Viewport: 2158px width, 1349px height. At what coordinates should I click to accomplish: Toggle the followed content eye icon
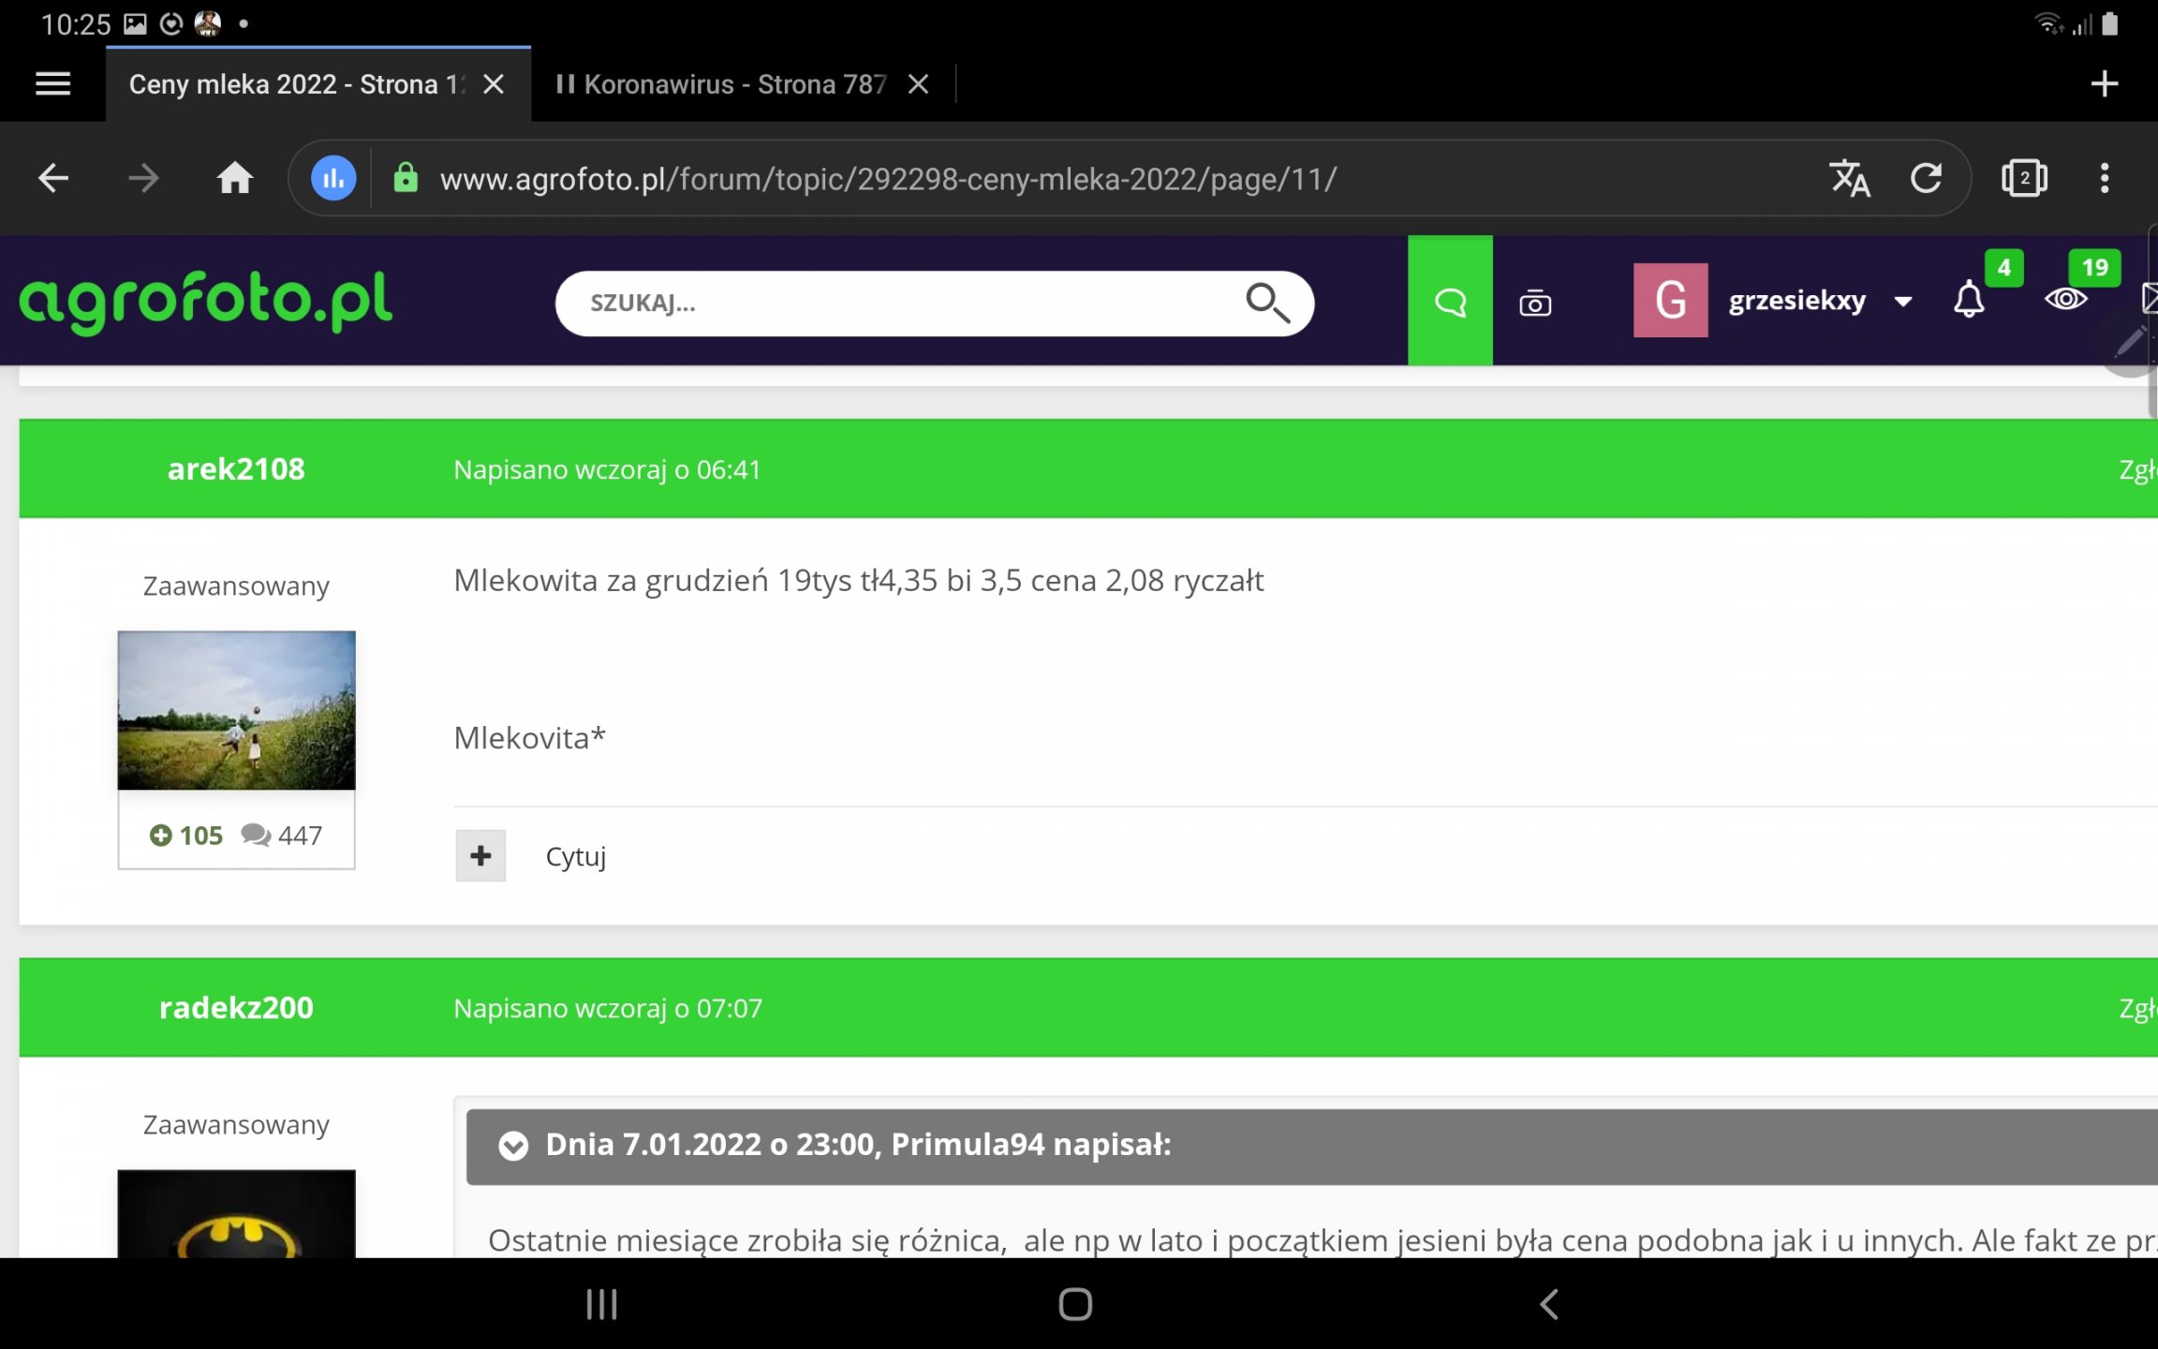click(x=2066, y=300)
